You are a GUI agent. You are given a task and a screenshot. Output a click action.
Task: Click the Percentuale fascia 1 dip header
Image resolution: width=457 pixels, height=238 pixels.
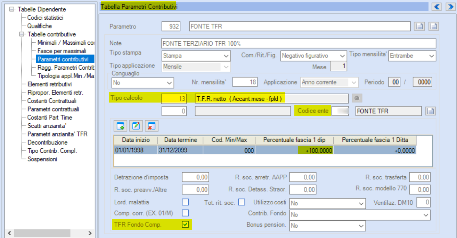[294, 140]
